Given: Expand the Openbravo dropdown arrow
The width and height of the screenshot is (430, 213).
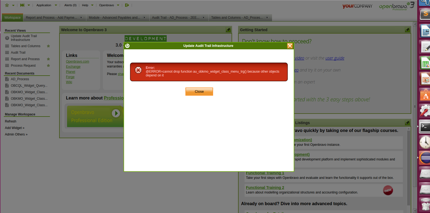Looking at the screenshot, I should [x=118, y=5].
